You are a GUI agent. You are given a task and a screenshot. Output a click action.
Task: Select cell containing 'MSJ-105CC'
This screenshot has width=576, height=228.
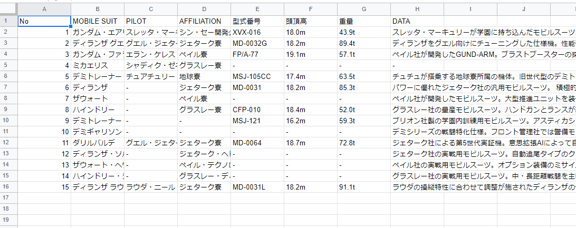257,76
